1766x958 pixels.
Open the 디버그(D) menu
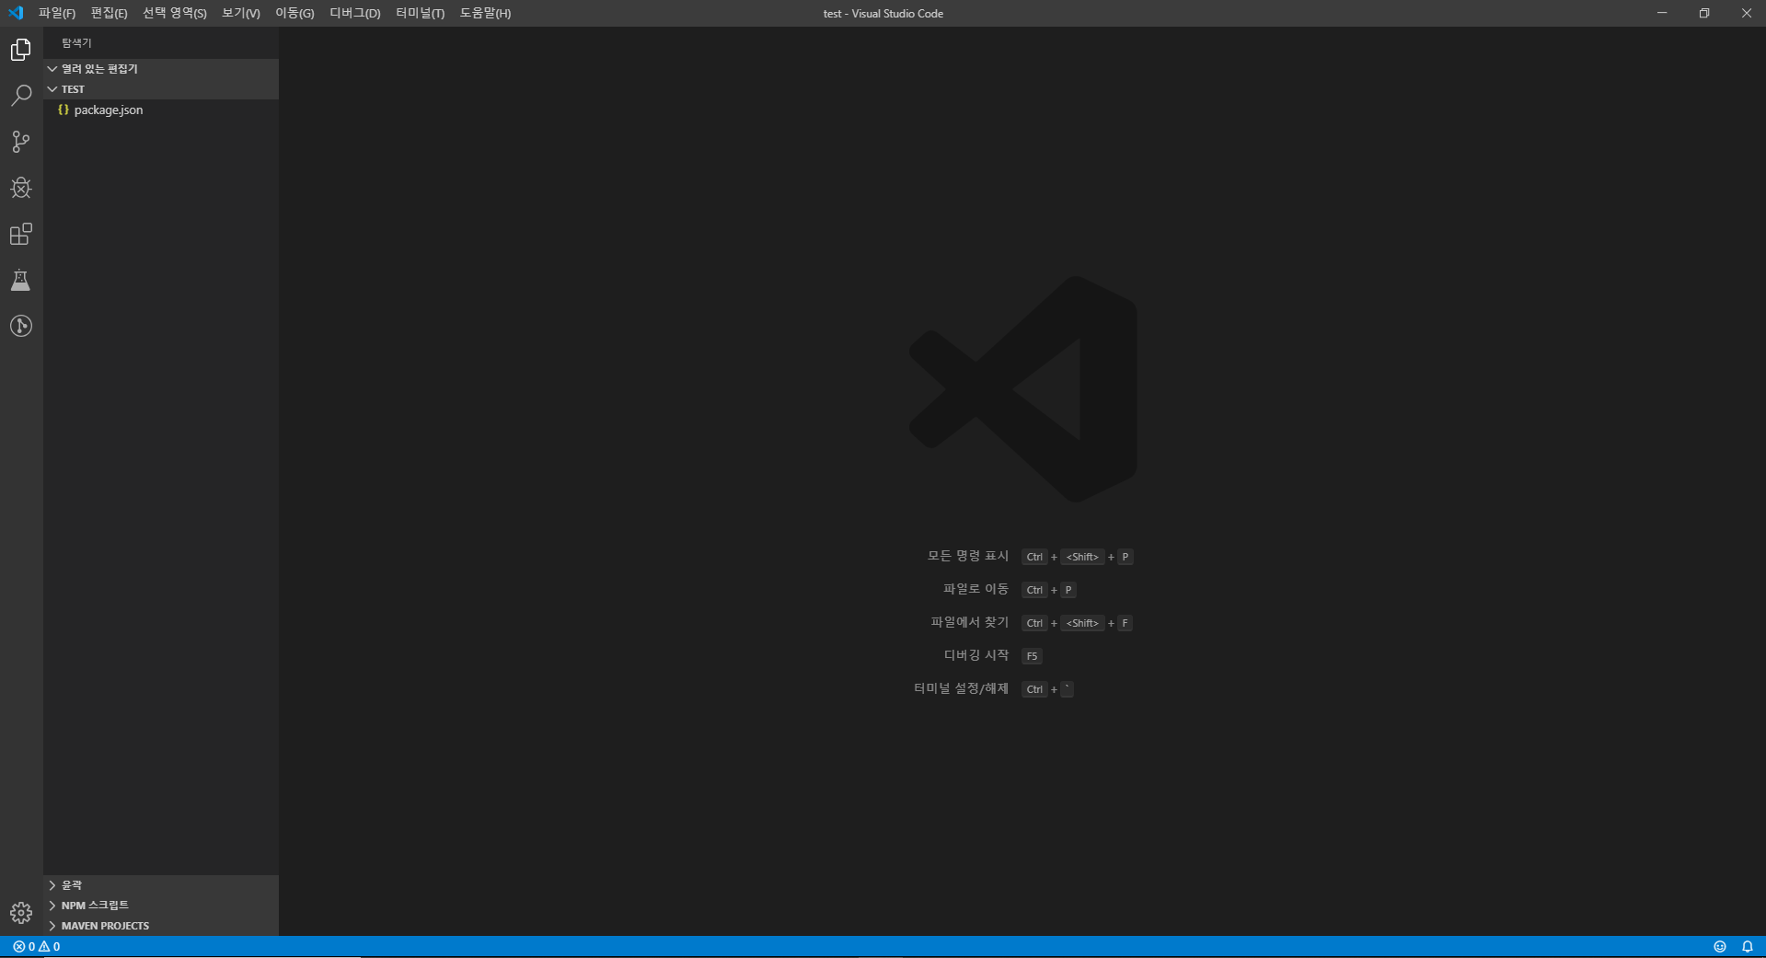coord(355,13)
